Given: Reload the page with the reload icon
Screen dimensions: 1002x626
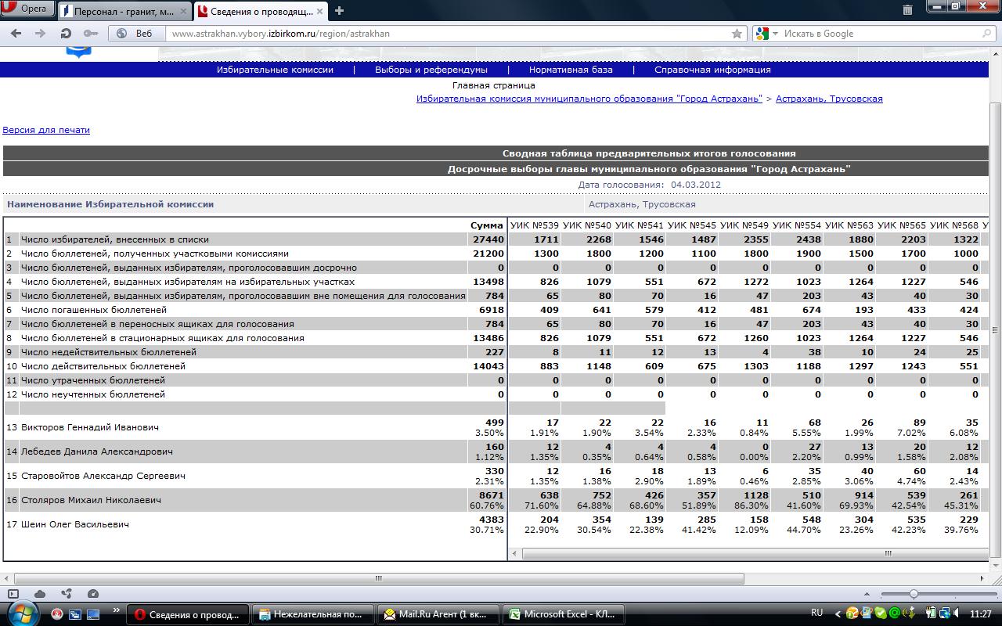Looking at the screenshot, I should tap(66, 34).
